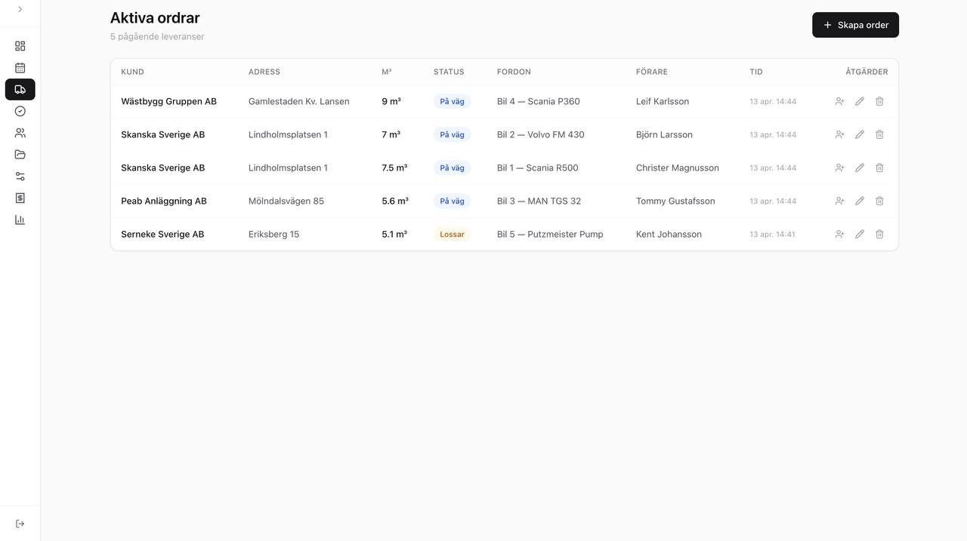967x541 pixels.
Task: Open the bar chart statistics icon
Action: click(x=20, y=220)
